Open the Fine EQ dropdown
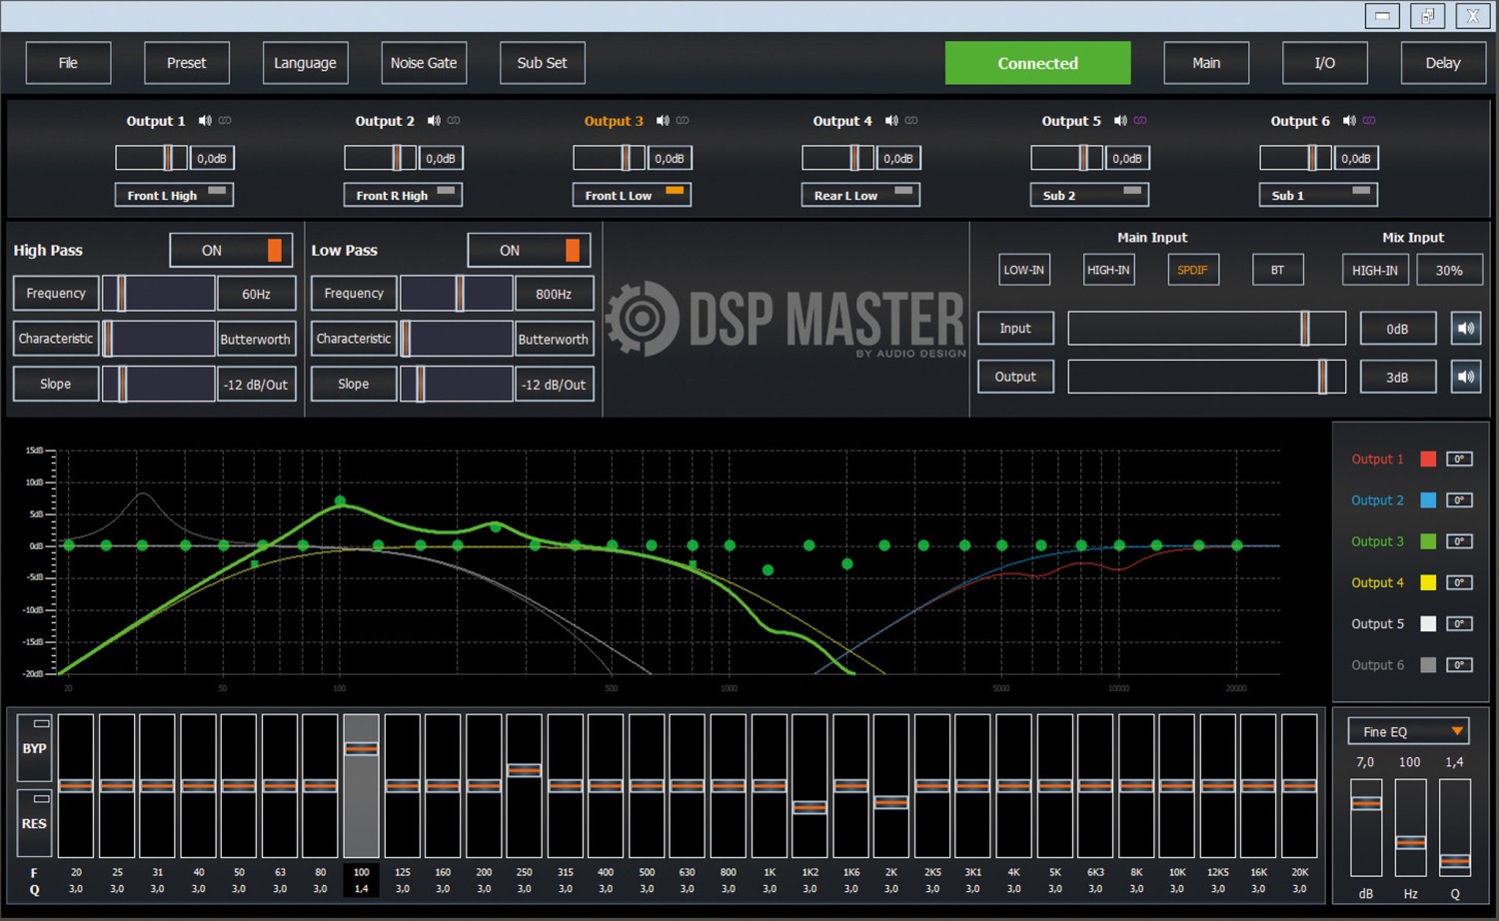1499x921 pixels. (1408, 731)
